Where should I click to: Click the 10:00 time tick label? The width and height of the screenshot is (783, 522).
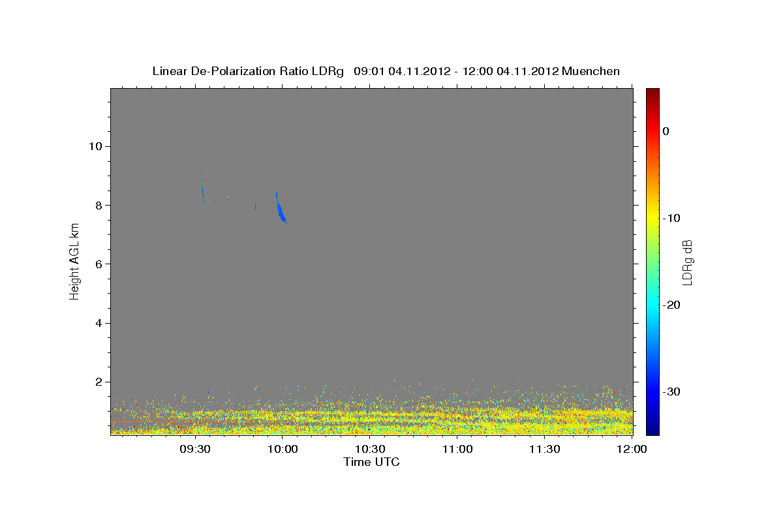[283, 449]
